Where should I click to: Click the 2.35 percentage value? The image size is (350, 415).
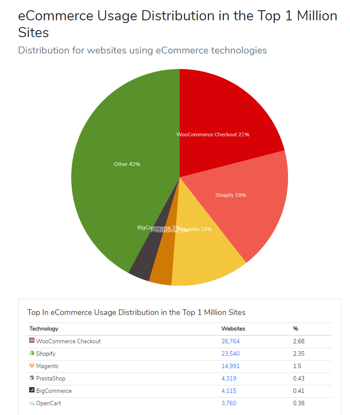click(x=299, y=354)
